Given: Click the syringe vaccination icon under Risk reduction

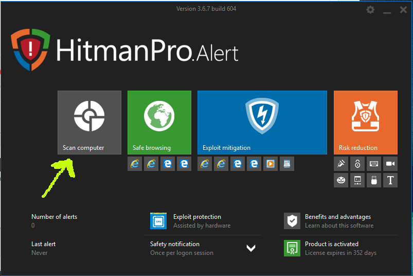Looking at the screenshot, I should (341, 164).
